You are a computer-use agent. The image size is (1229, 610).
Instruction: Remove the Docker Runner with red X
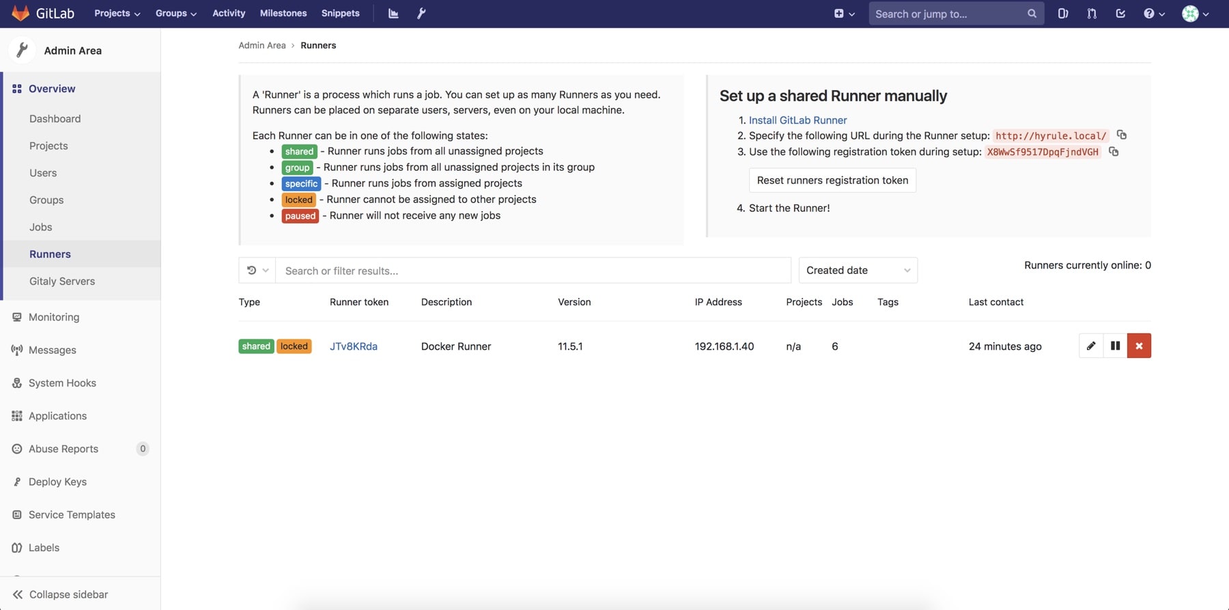point(1139,346)
